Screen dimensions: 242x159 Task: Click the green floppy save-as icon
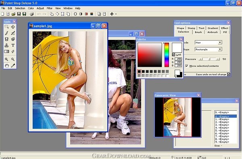click(24, 14)
